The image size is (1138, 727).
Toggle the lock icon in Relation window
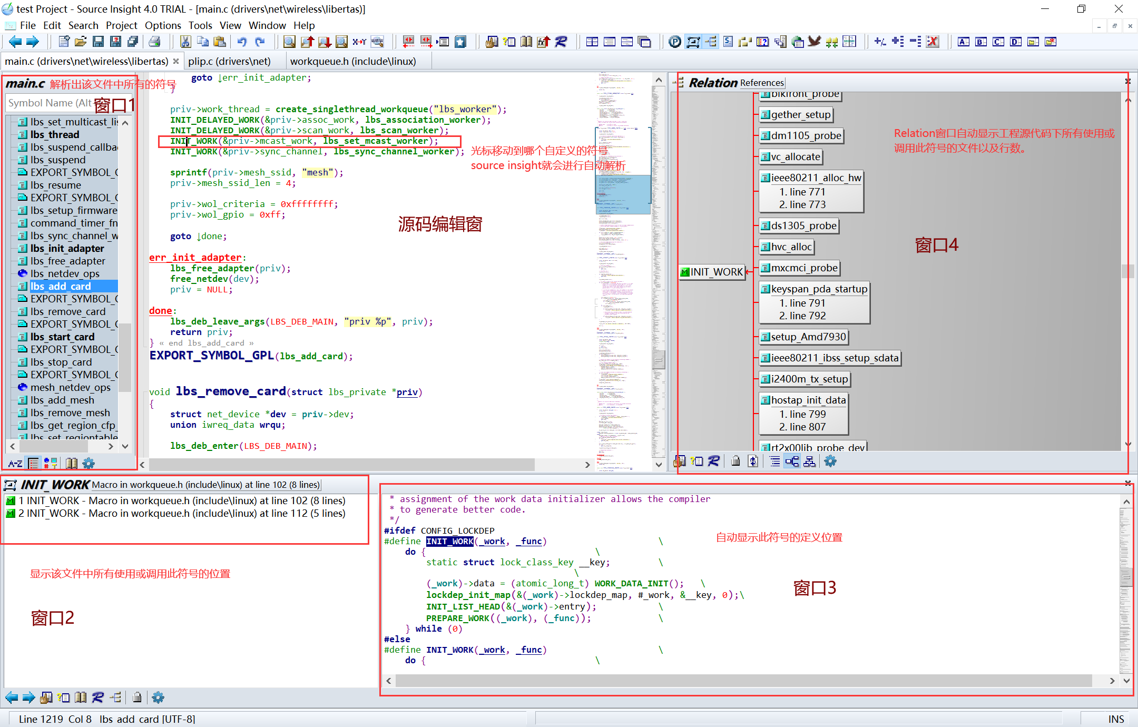(x=735, y=461)
